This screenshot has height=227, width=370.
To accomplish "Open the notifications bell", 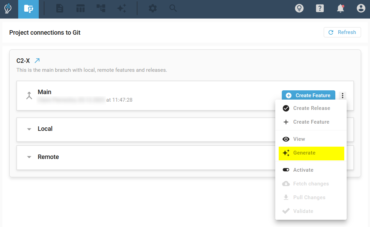I will 340,9.
